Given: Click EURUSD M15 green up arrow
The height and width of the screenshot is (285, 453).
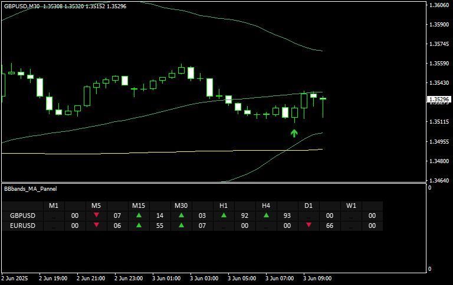Looking at the screenshot, I should [139, 226].
